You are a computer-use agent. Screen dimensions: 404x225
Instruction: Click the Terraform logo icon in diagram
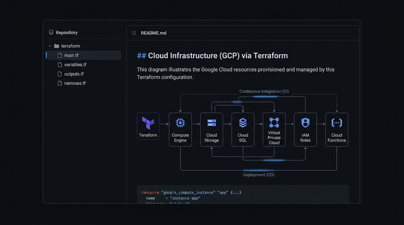pyautogui.click(x=148, y=123)
